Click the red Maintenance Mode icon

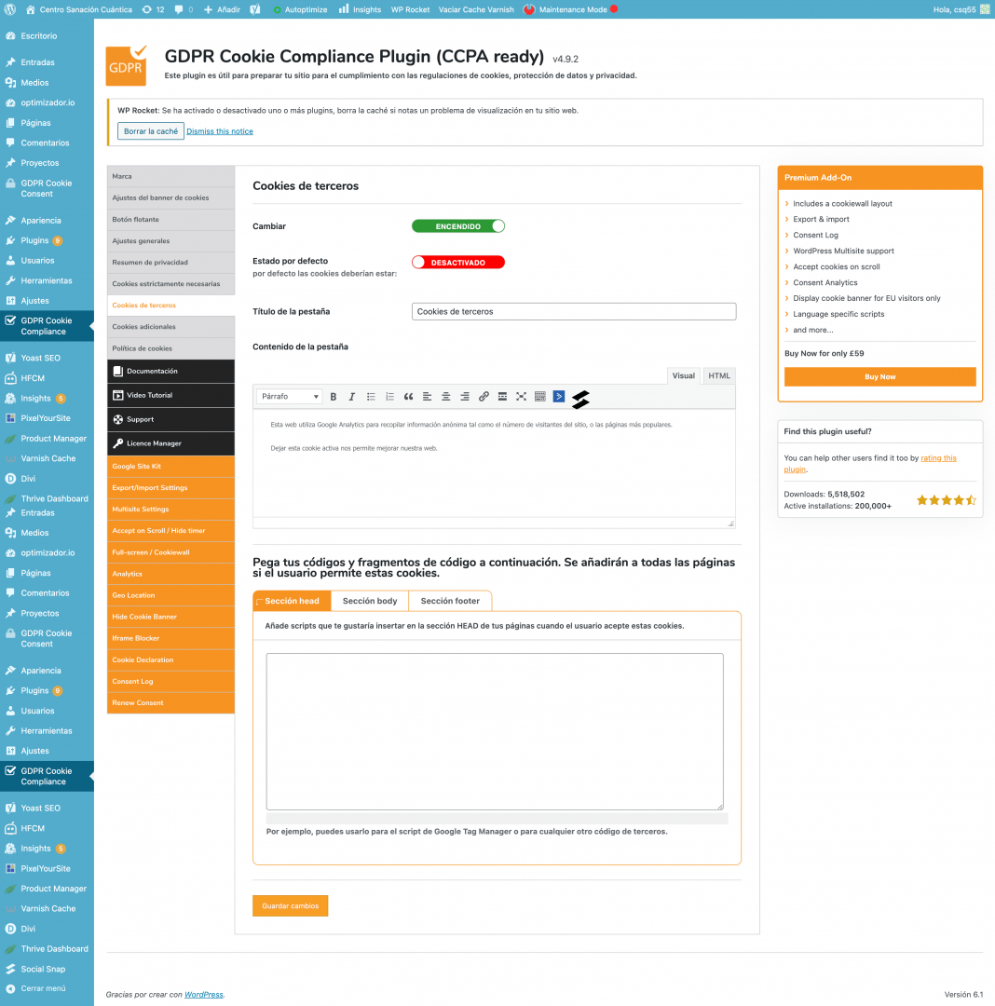[529, 9]
